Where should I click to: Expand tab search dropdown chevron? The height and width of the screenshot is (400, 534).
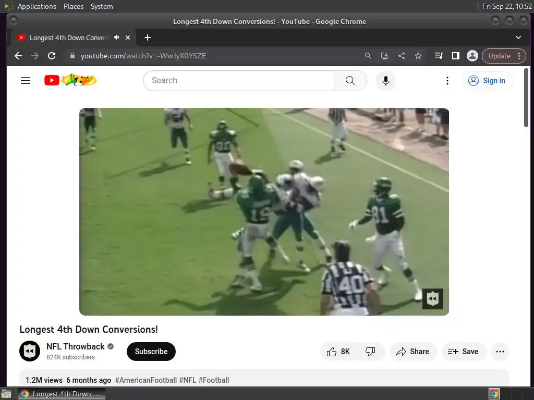[518, 37]
